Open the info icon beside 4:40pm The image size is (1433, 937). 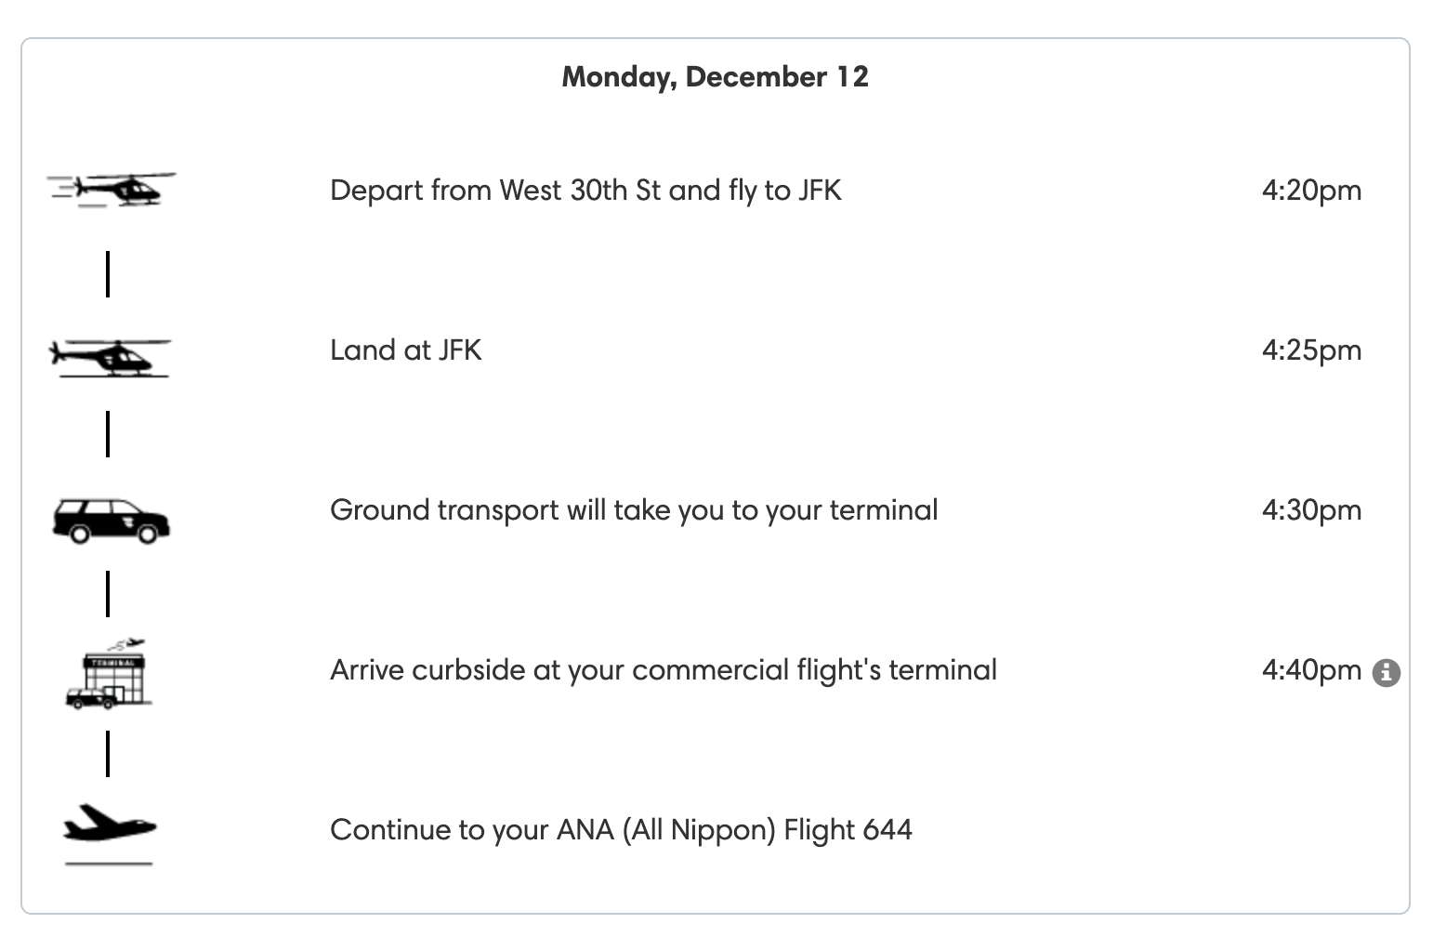tap(1387, 672)
